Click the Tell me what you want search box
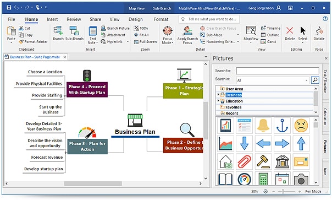Screen dimensions: 332x200 click(x=209, y=19)
